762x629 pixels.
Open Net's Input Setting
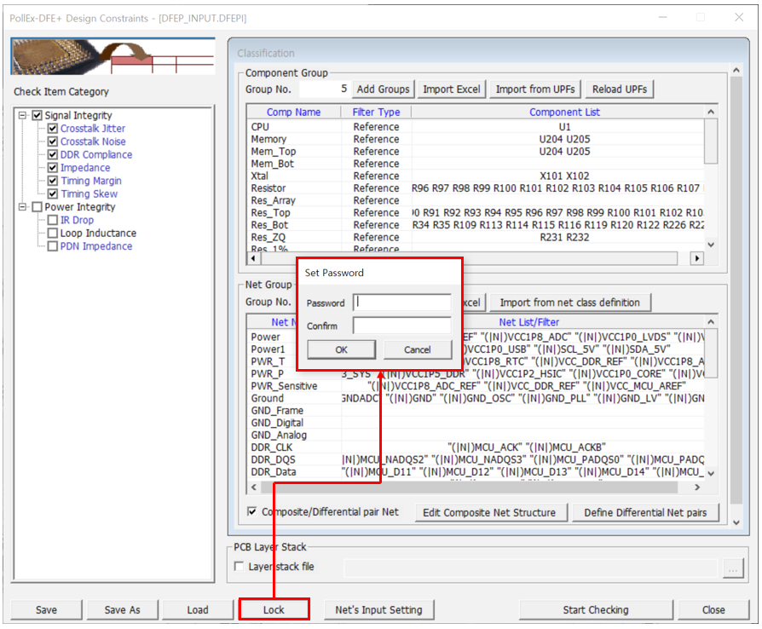tap(378, 609)
